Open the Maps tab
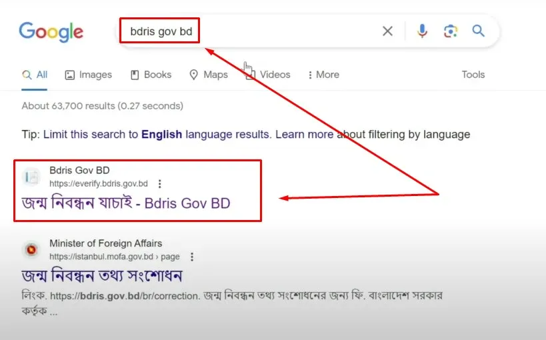Image resolution: width=546 pixels, height=340 pixels. 209,75
